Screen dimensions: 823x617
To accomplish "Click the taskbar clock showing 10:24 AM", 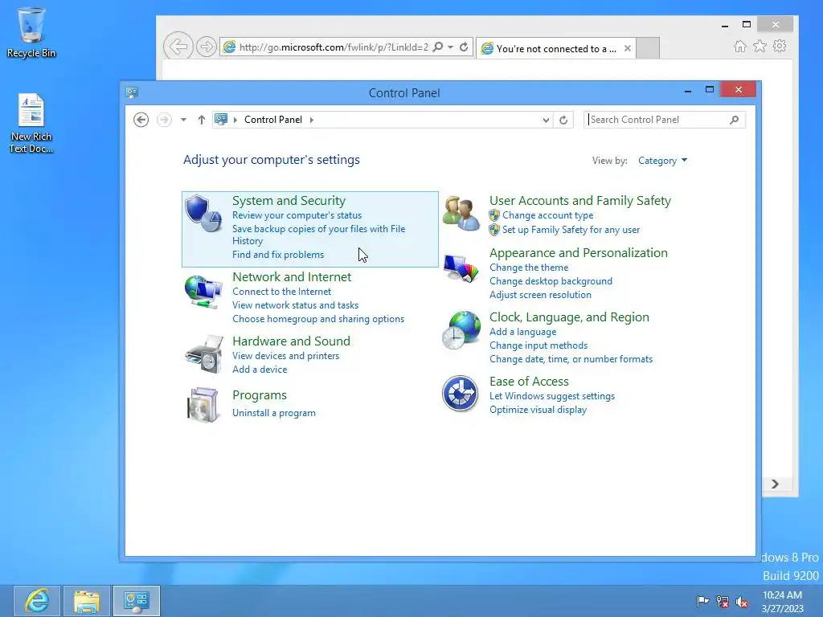I will pyautogui.click(x=782, y=601).
